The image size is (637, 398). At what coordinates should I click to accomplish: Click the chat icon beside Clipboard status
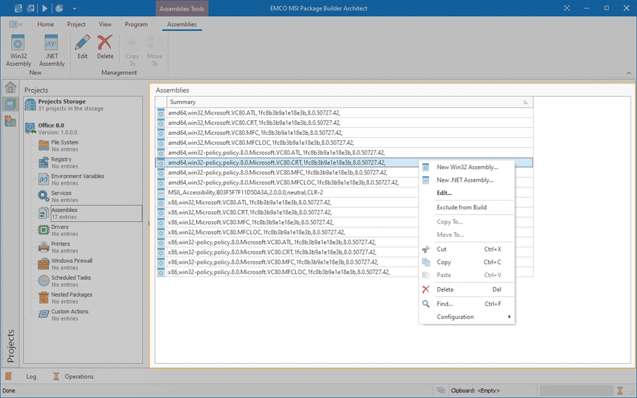(441, 390)
